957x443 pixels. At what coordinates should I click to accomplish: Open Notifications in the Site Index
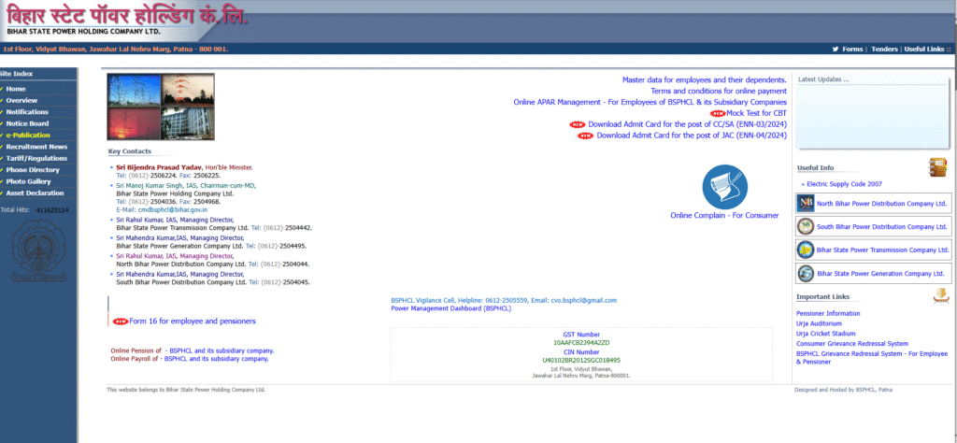pos(27,112)
